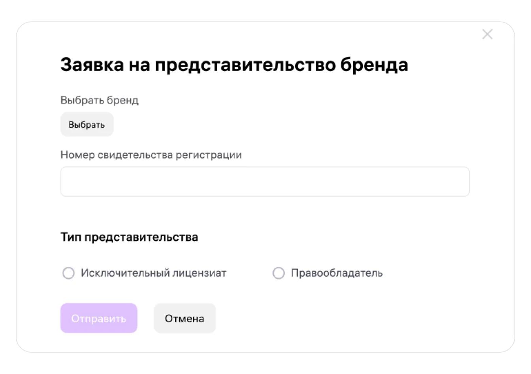The image size is (531, 374).
Task: Focus the registration certificate number field
Action: click(265, 181)
